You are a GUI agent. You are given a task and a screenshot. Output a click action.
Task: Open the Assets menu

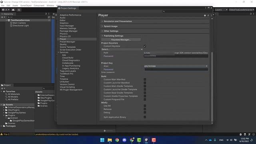15,6
